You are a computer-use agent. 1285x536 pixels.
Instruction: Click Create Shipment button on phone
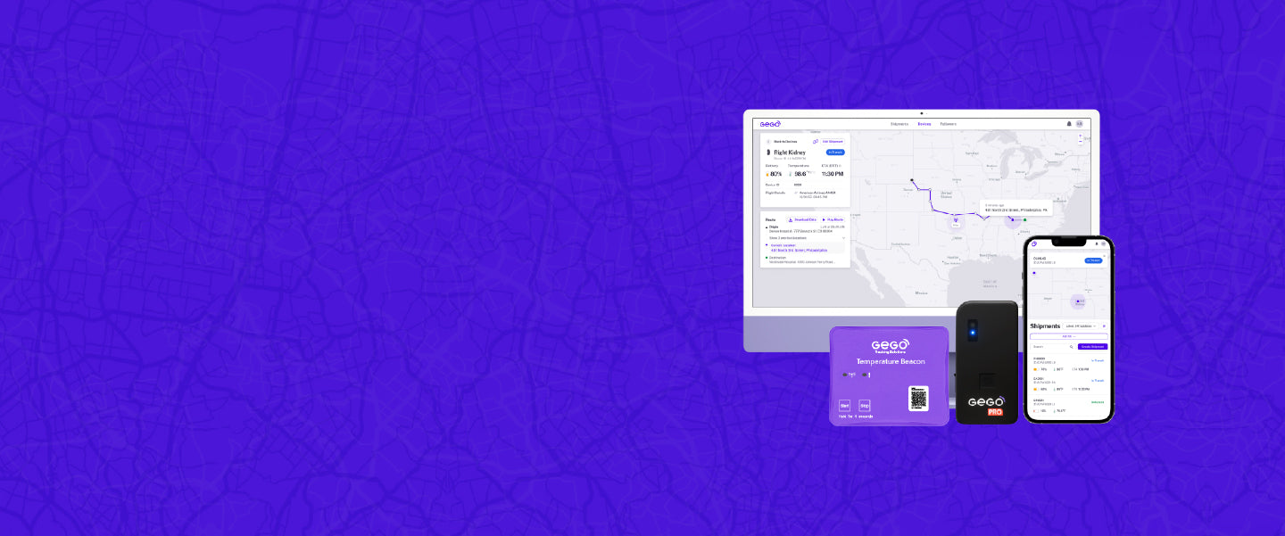coord(1092,346)
